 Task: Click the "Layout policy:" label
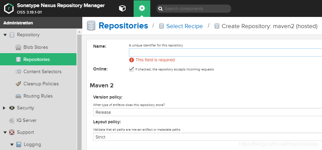pos(107,122)
